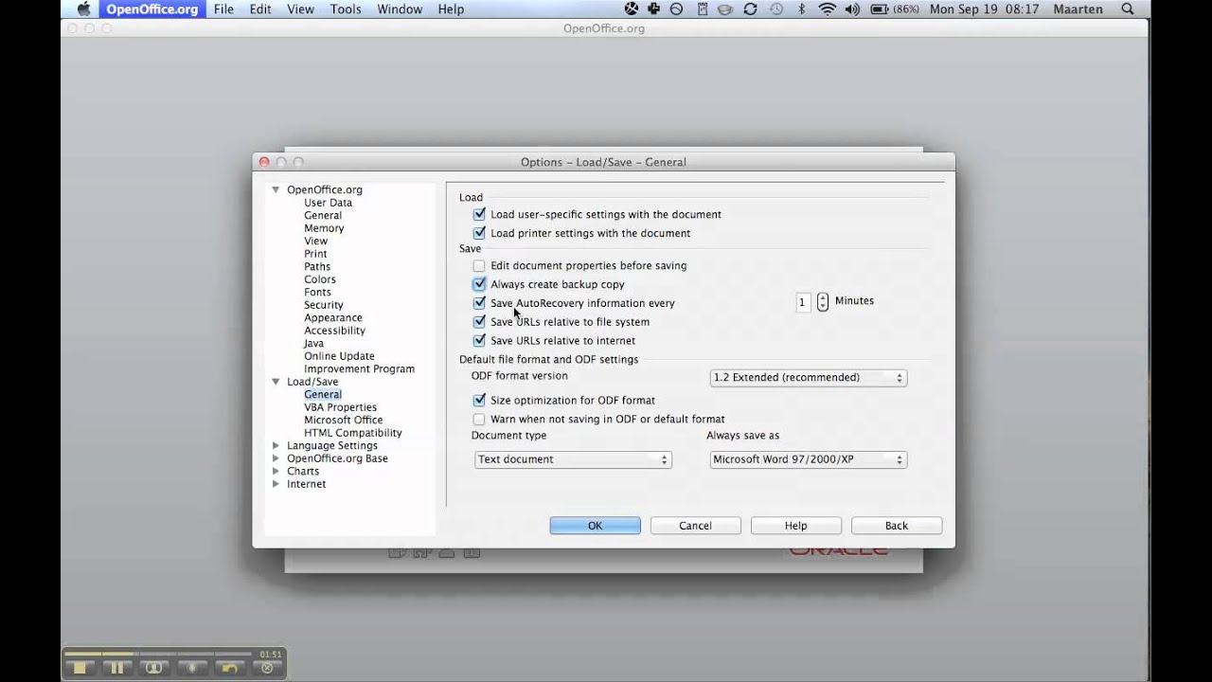Viewport: 1212px width, 682px height.
Task: Click the circular gauge menu bar icon
Action: (677, 9)
